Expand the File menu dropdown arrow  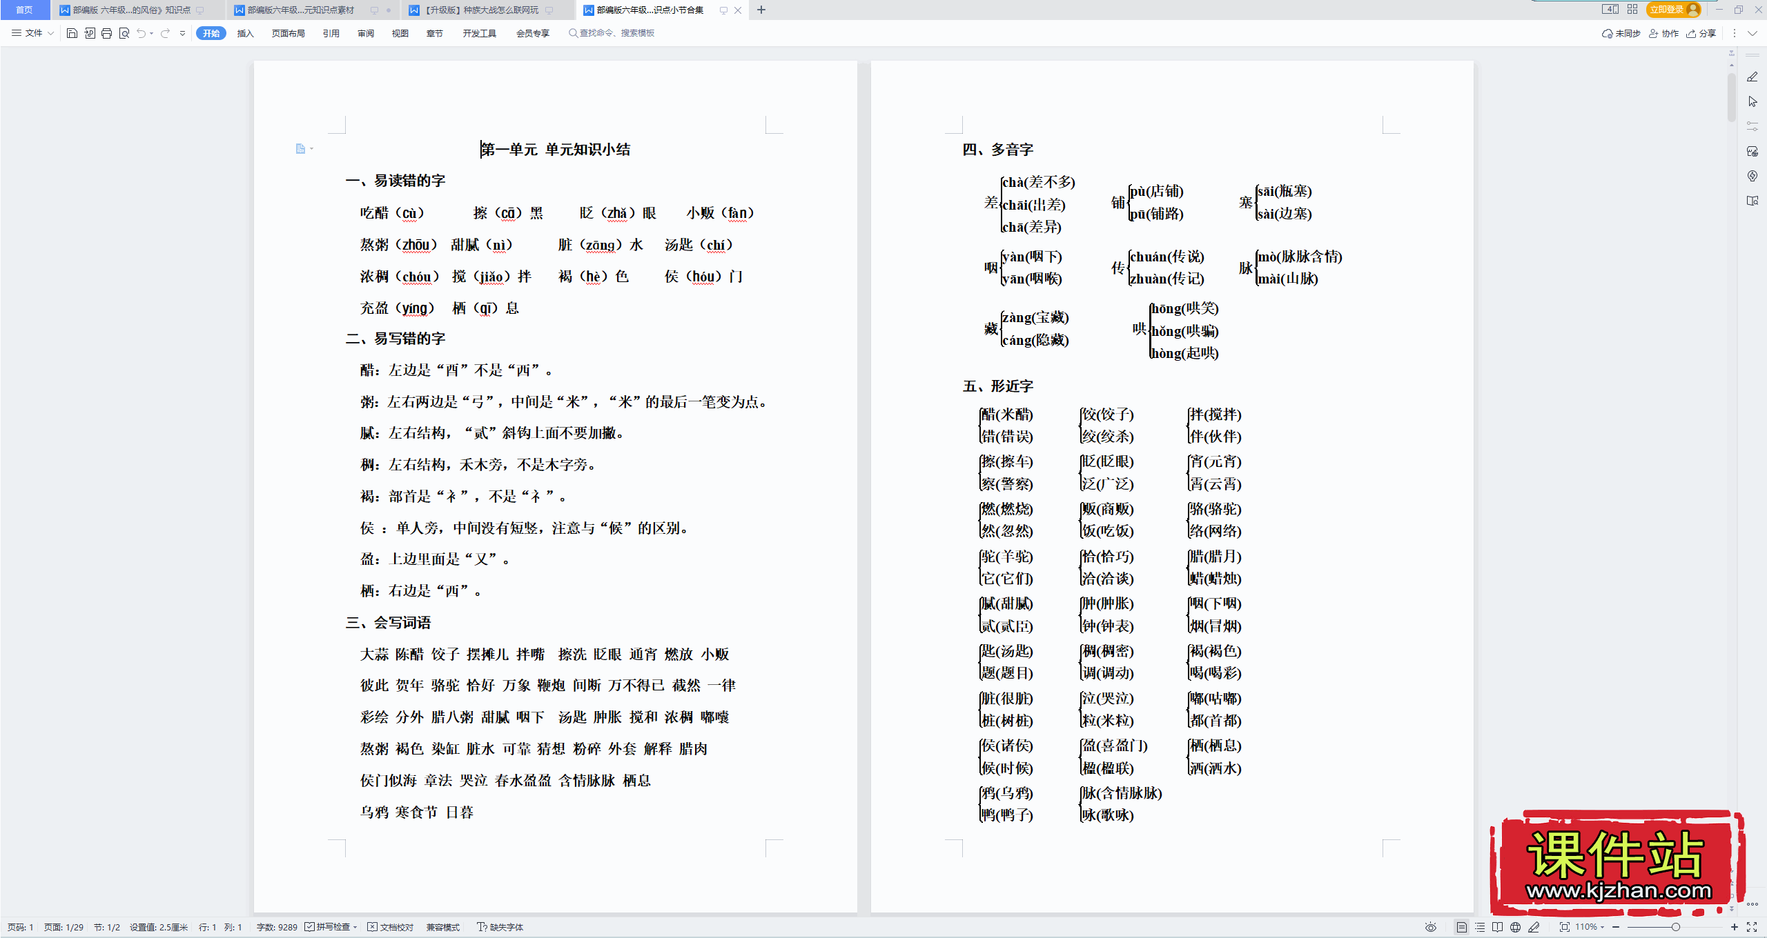pos(50,33)
